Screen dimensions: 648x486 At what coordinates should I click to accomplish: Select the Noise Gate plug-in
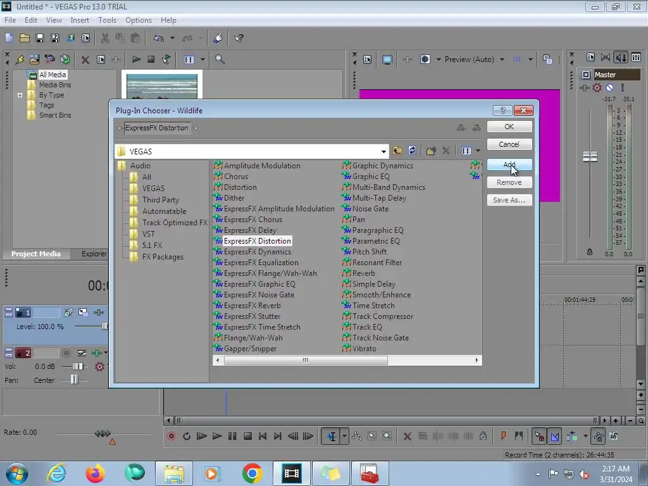click(370, 209)
